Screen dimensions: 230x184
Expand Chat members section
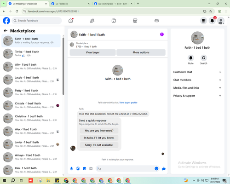(x=197, y=80)
